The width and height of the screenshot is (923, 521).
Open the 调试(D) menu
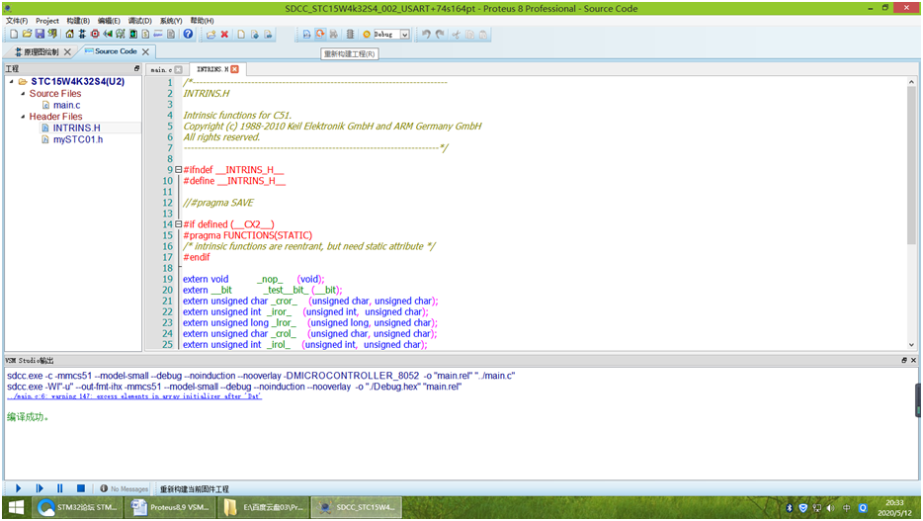pos(138,21)
